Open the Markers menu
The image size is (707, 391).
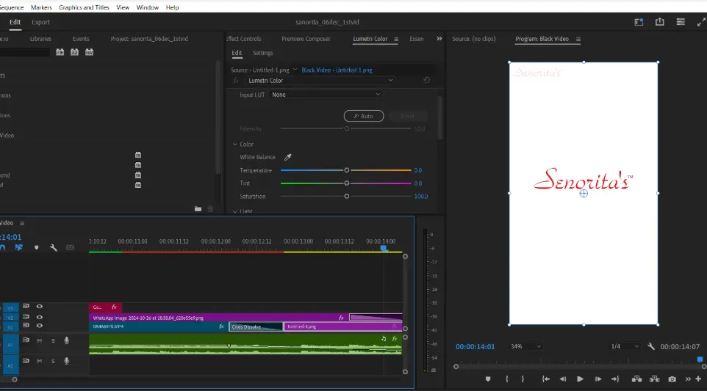coord(41,7)
